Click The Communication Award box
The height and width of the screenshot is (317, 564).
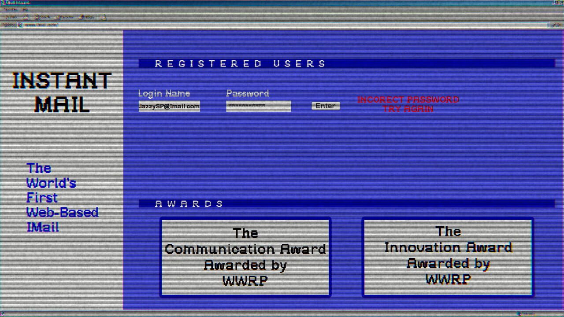245,257
